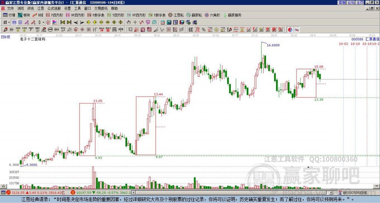The image size is (380, 203).
Task: Open the 9P四方形 tool
Action: click(75, 15)
